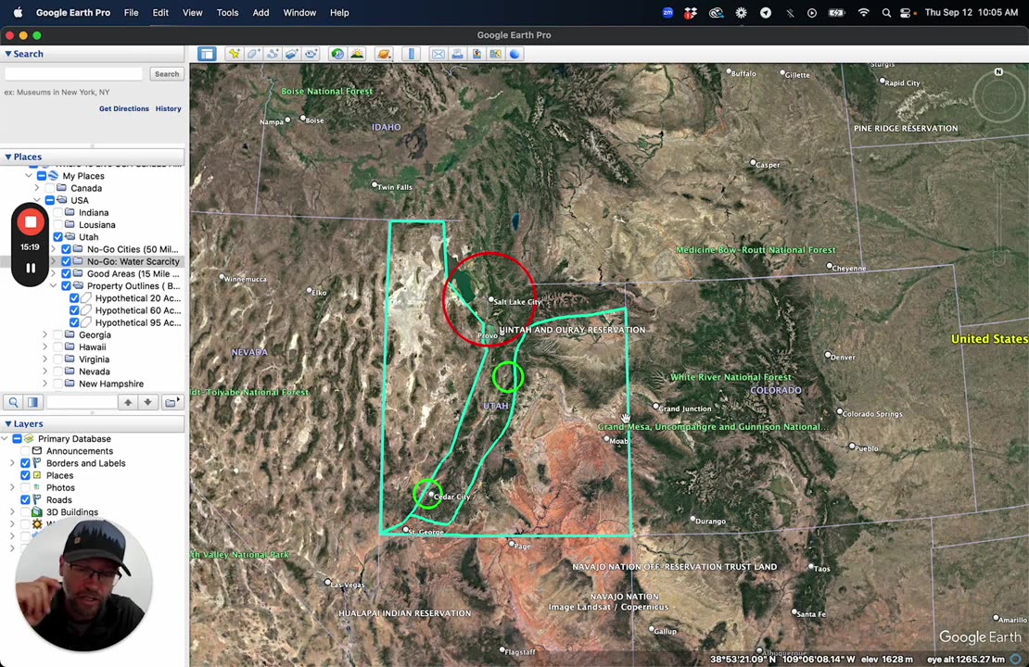This screenshot has height=667, width=1029.
Task: Stop the screen recording red button
Action: point(31,222)
